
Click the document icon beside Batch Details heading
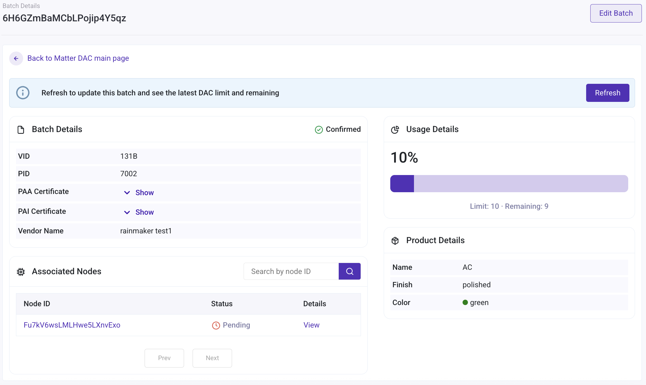[21, 129]
